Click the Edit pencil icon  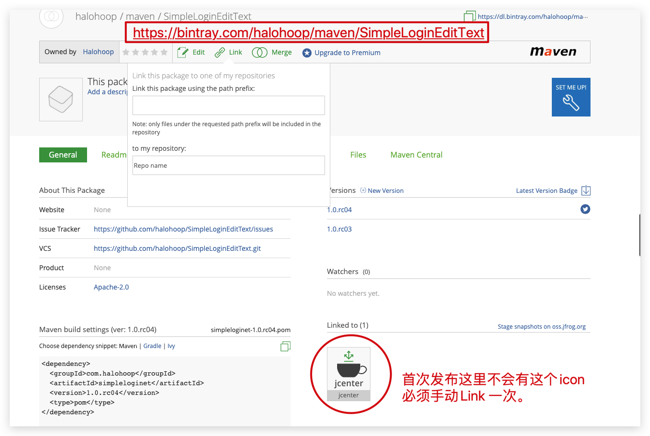tap(182, 52)
